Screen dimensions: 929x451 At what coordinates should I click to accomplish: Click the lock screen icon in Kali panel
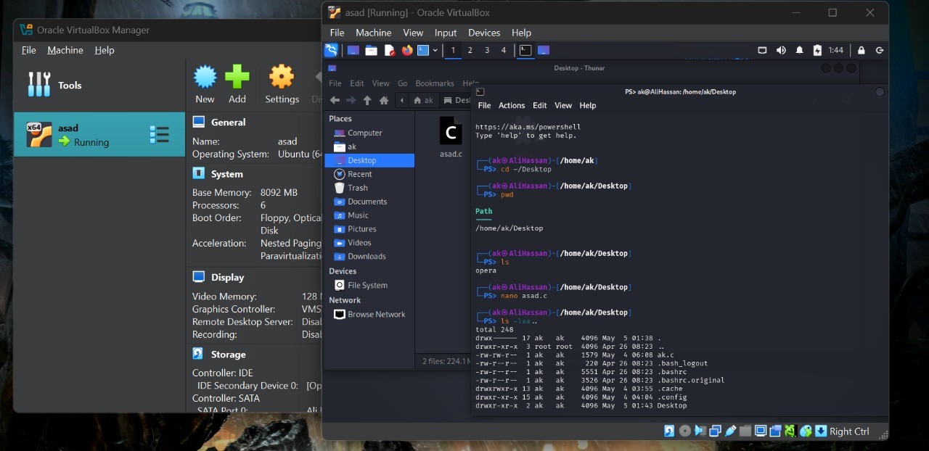(x=862, y=50)
